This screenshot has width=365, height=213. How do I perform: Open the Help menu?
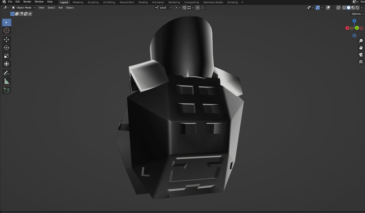[x=50, y=2]
